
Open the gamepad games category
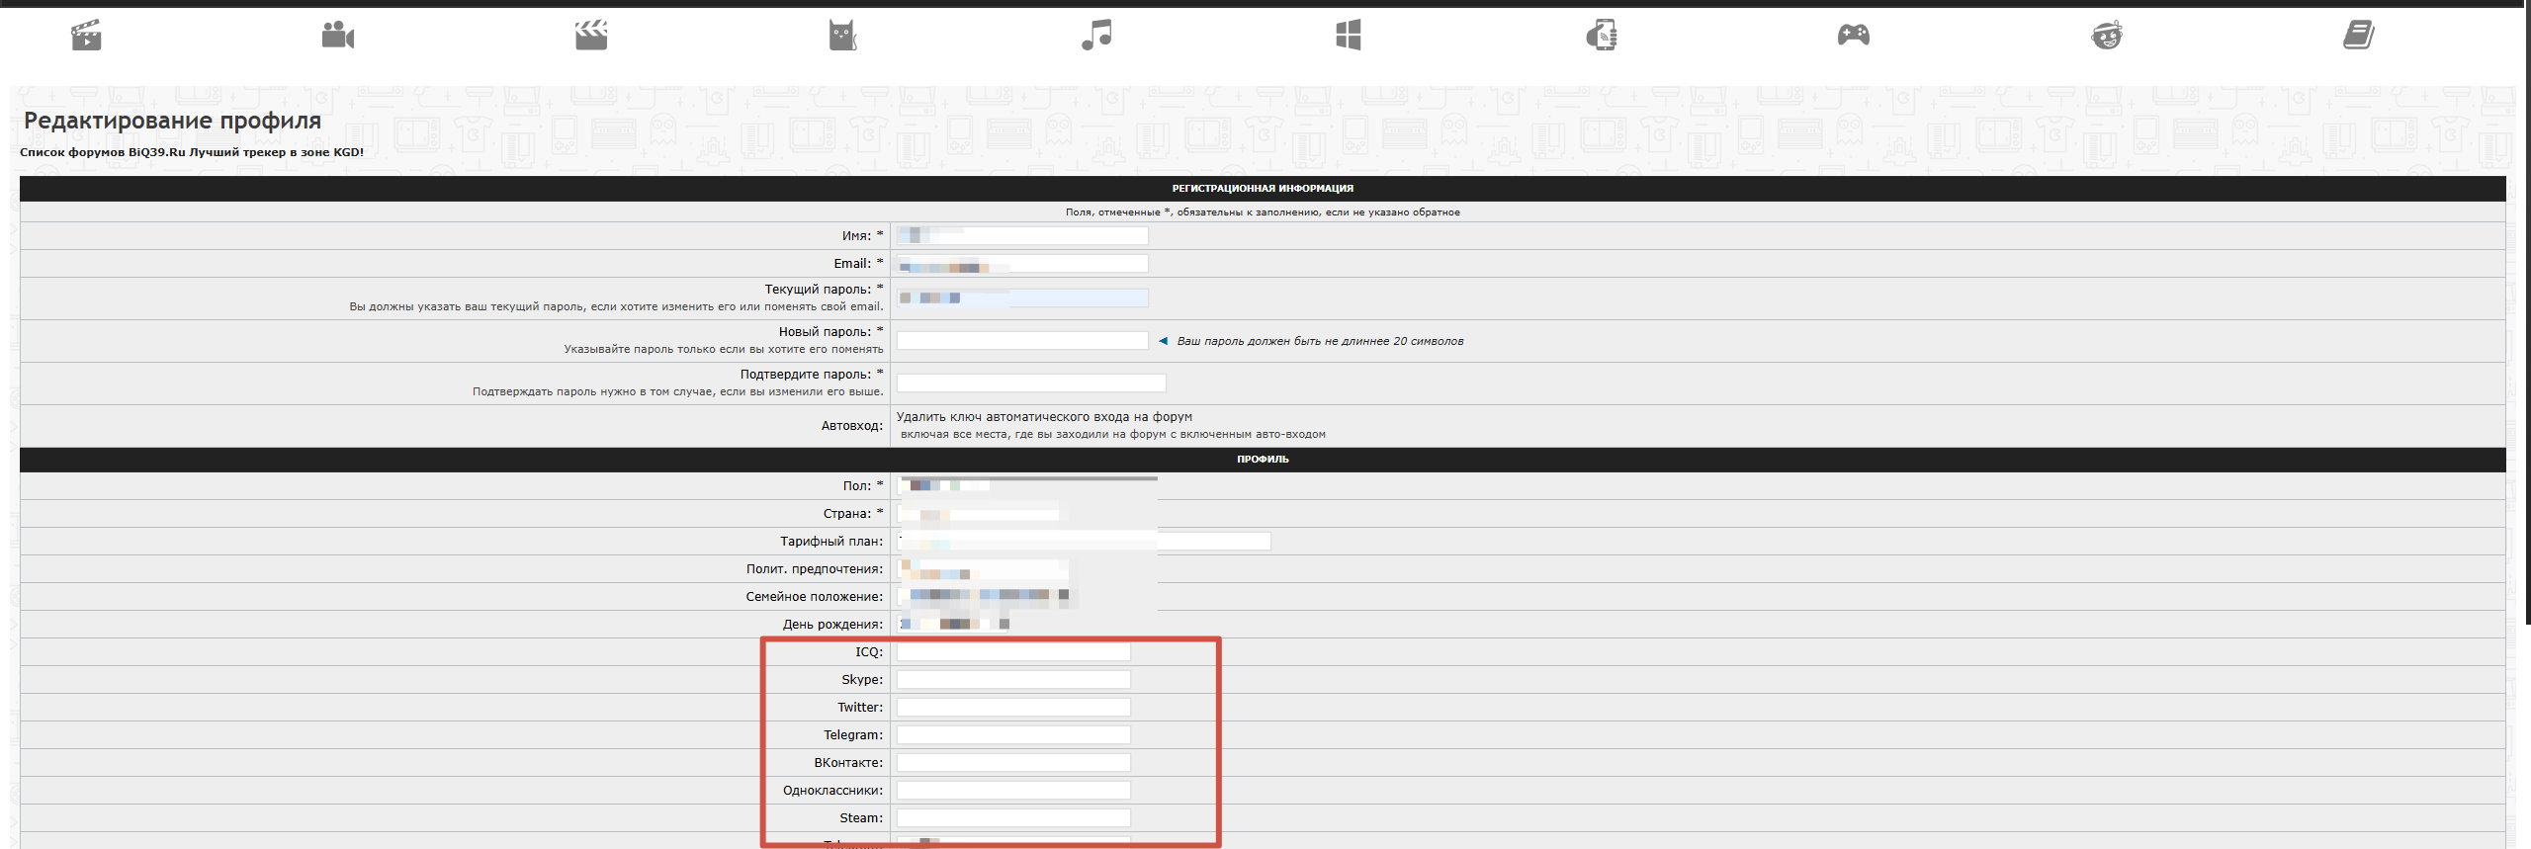1854,36
